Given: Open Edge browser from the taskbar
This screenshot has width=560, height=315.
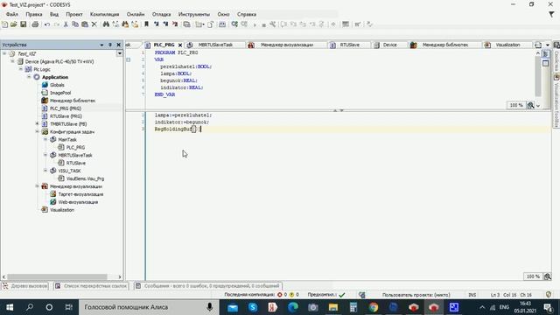Looking at the screenshot, I should click(x=293, y=307).
